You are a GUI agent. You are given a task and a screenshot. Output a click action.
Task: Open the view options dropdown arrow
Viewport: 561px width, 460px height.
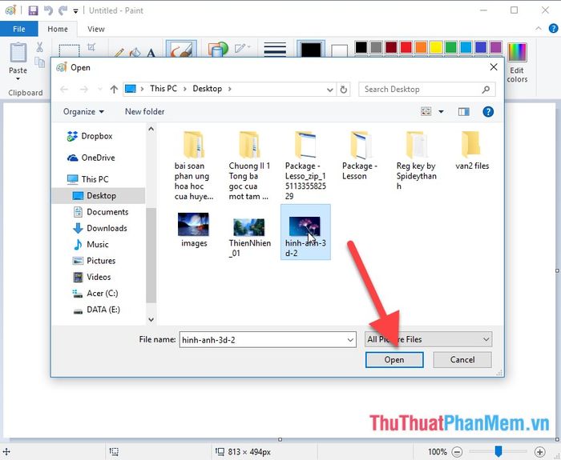point(441,112)
